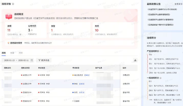Image resolution: width=183 pixels, height=106 pixels.
Task: Click the 考试未通过 status text
Action: [x=78, y=75]
